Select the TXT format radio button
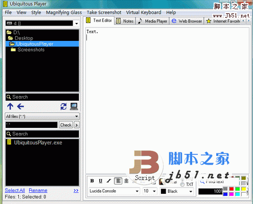The width and height of the screenshot is (253, 204). (182, 185)
